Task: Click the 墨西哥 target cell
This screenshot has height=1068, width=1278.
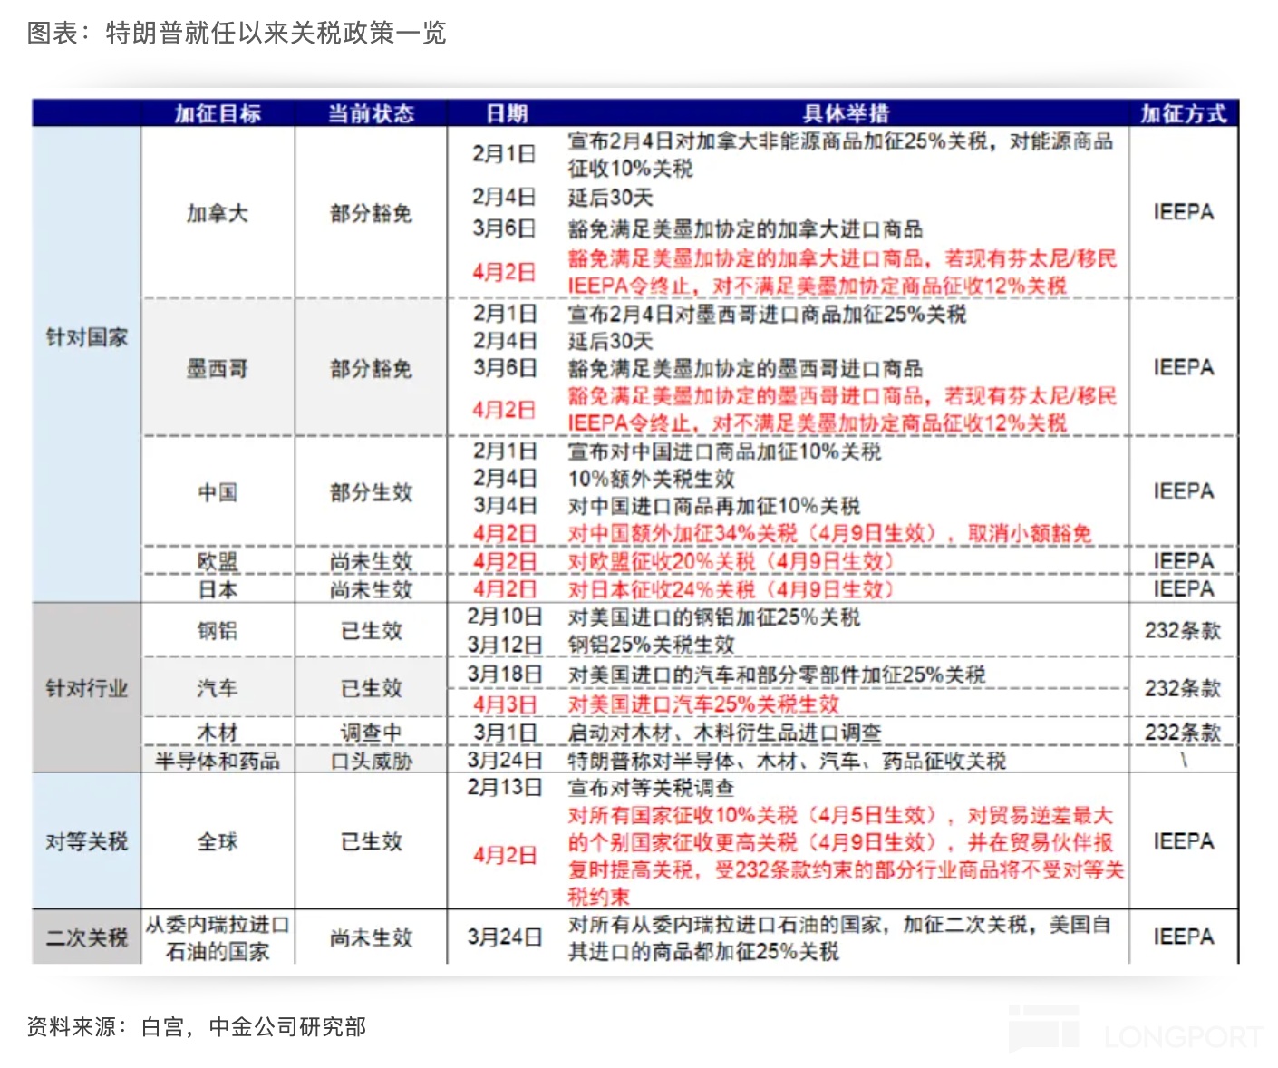Action: point(218,368)
